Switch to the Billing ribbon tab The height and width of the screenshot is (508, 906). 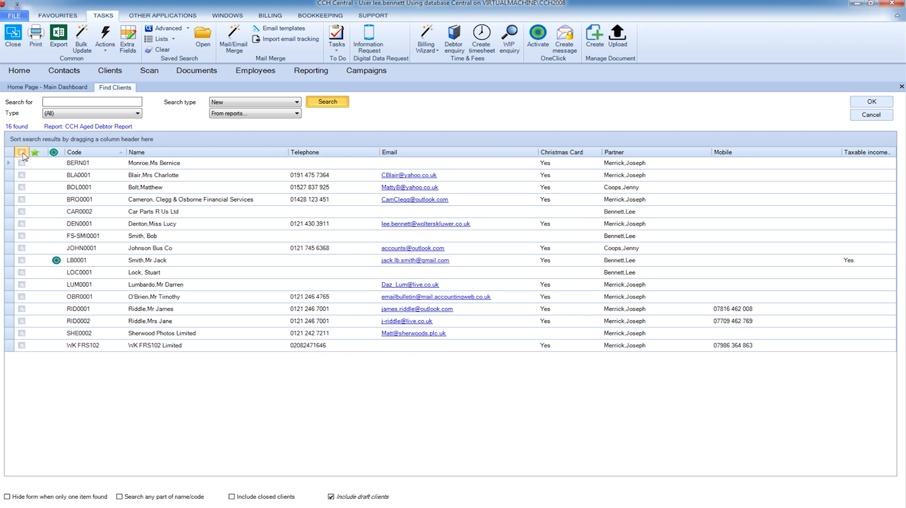(x=270, y=16)
